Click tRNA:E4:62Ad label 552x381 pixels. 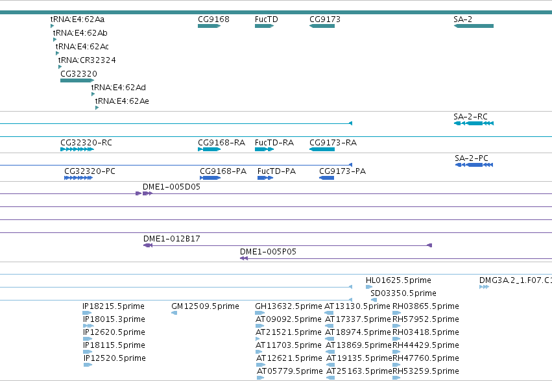119,88
